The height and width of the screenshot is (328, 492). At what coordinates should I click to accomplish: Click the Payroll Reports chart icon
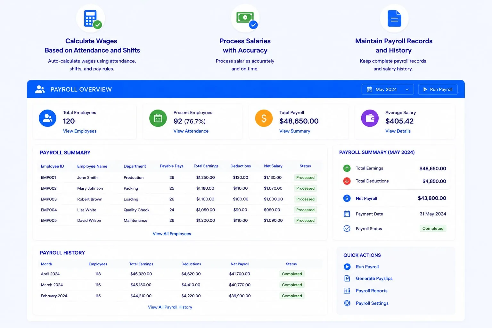click(347, 291)
